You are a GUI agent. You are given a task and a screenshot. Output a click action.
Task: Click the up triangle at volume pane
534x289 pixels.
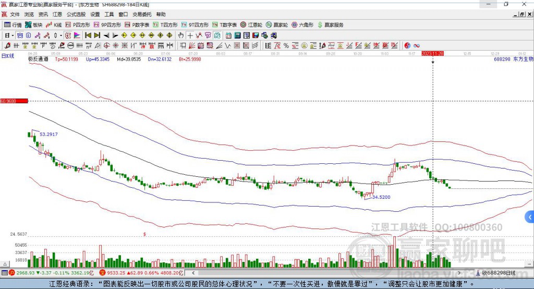(x=5, y=264)
